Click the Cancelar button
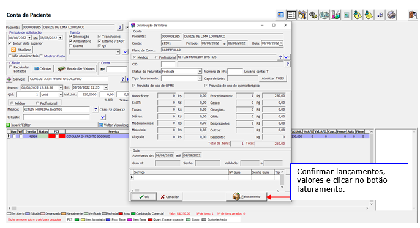 pyautogui.click(x=169, y=197)
